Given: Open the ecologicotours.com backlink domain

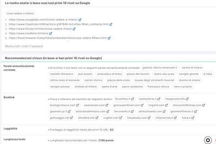Looking at the screenshot, I should click(x=63, y=105).
